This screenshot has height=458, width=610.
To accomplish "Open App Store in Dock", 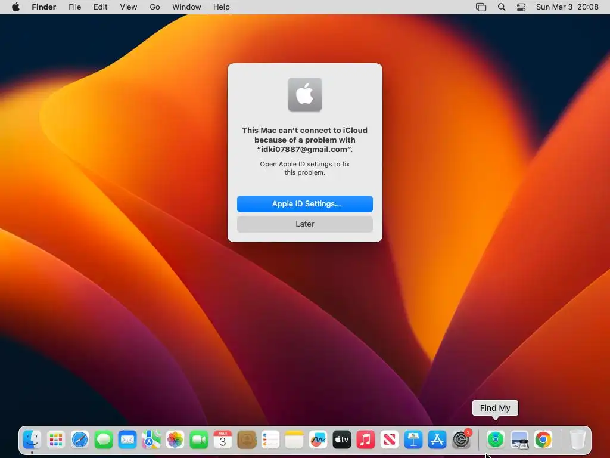I will [437, 440].
